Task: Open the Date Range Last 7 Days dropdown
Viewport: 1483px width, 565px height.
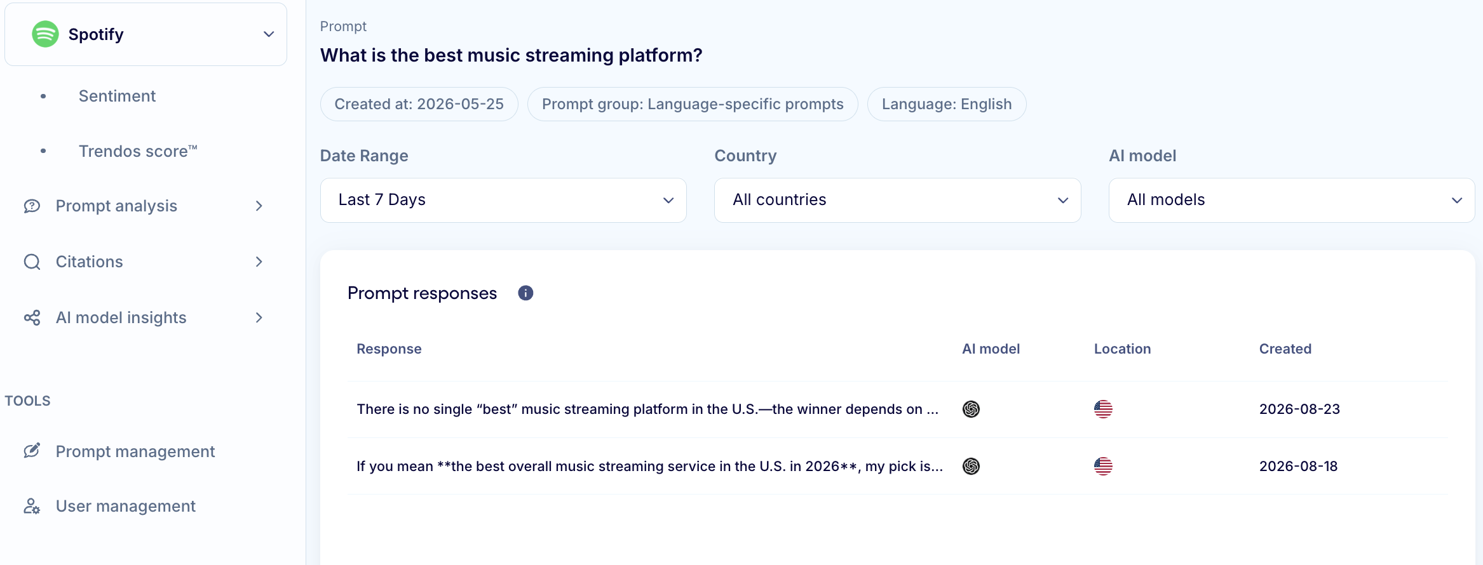Action: coord(503,200)
